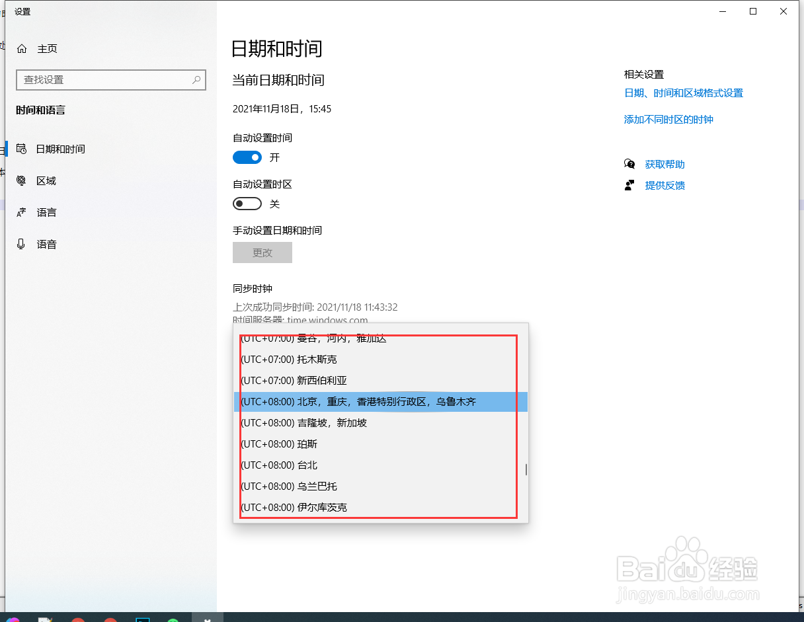Image resolution: width=804 pixels, height=622 pixels.
Task: Select time zone (UTC+08:00) 乌兰巴托
Action: coord(381,486)
